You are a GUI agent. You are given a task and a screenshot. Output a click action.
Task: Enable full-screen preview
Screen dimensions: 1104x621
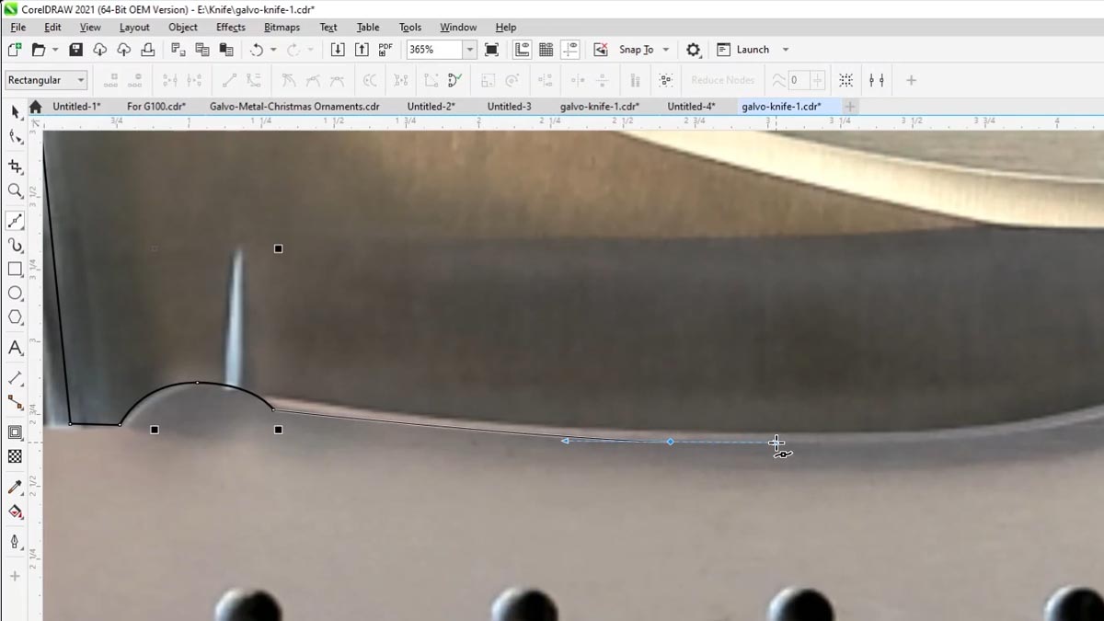[x=491, y=49]
